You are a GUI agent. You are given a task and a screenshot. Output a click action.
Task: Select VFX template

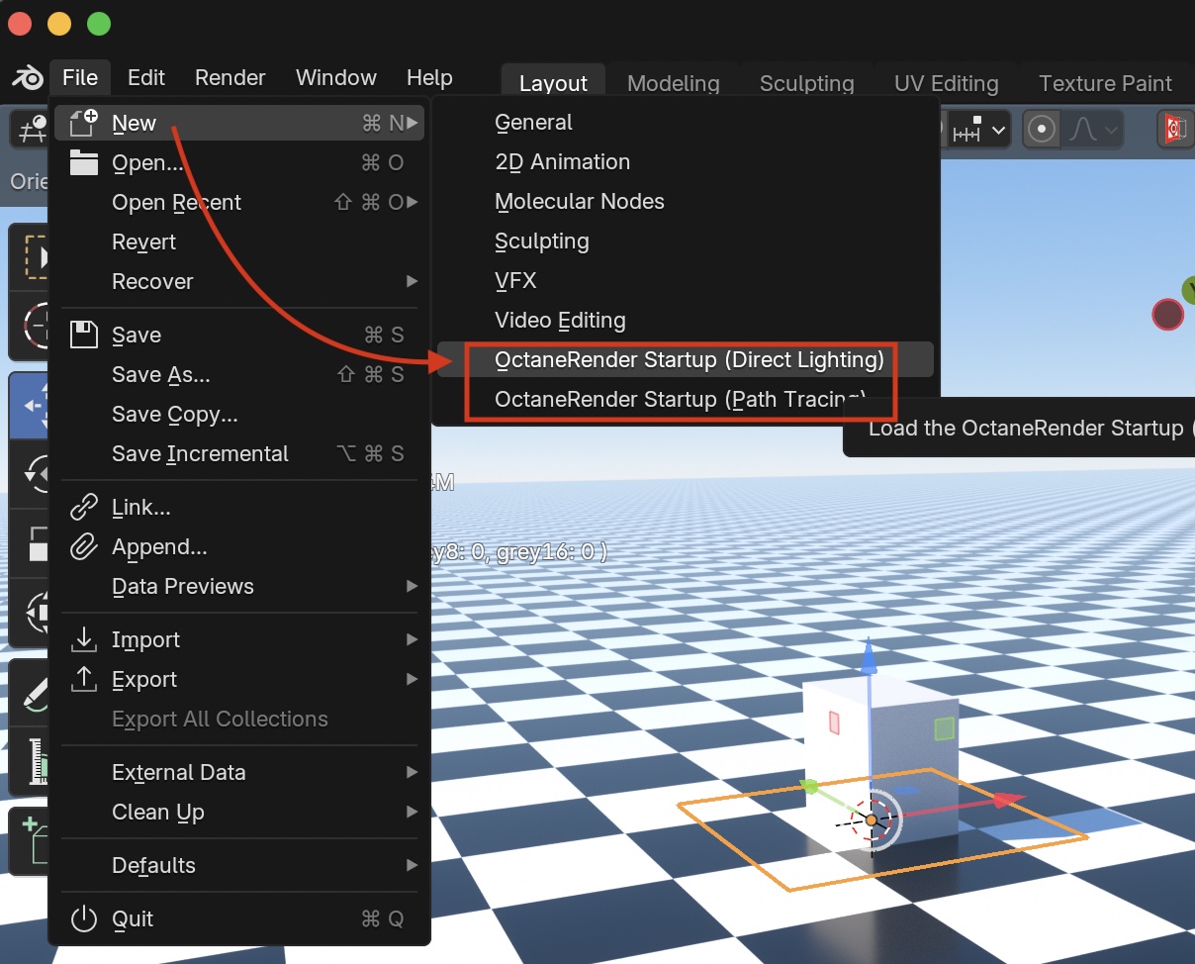click(686, 281)
